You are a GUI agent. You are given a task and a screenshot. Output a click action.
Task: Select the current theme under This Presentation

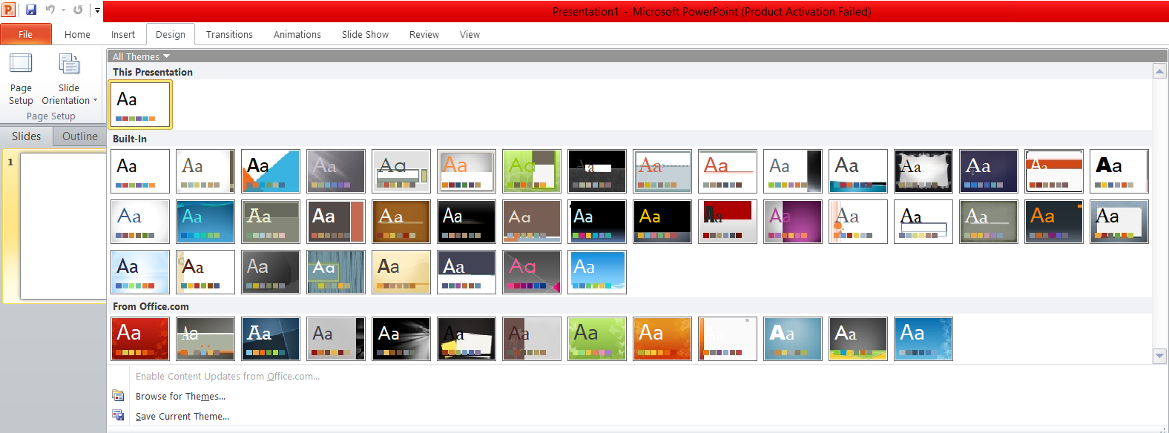pyautogui.click(x=140, y=105)
